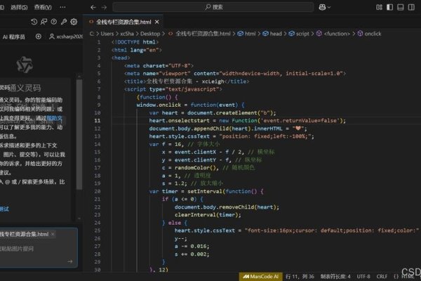Go forward with right arrow
Viewport: 421px width, 281px height.
coord(104,7)
